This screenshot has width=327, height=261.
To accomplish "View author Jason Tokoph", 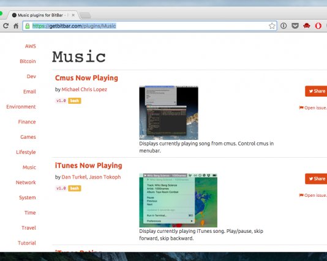I will click(105, 177).
